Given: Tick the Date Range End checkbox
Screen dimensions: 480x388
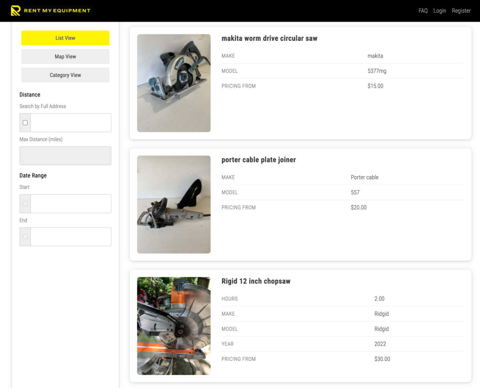Looking at the screenshot, I should (x=25, y=237).
